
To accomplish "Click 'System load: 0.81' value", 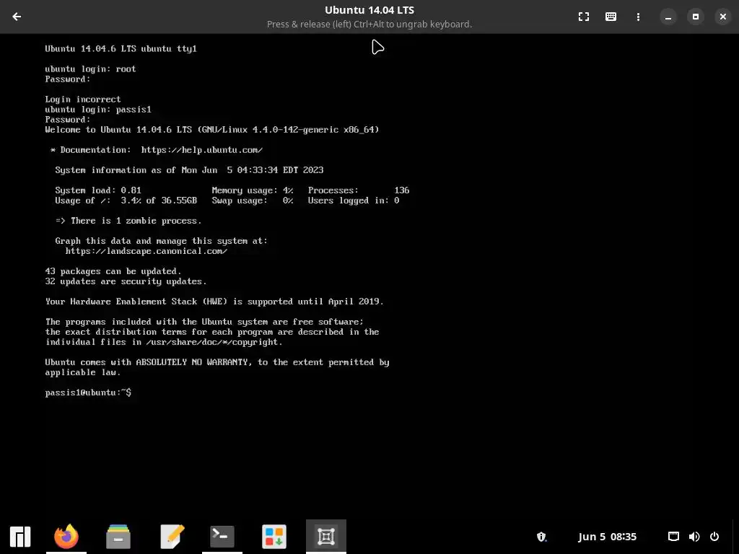I will click(x=98, y=190).
